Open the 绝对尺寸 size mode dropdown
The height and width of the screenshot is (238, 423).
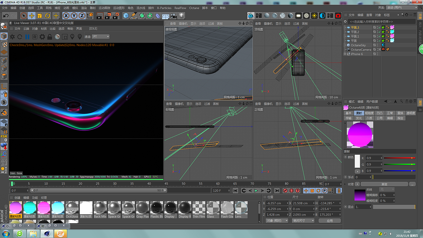pos(303,220)
